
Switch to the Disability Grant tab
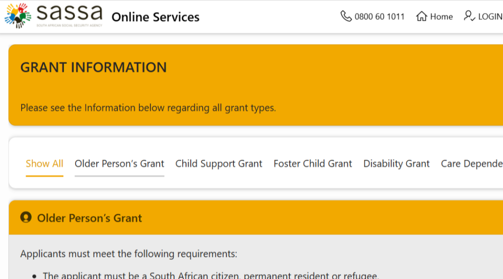point(396,164)
